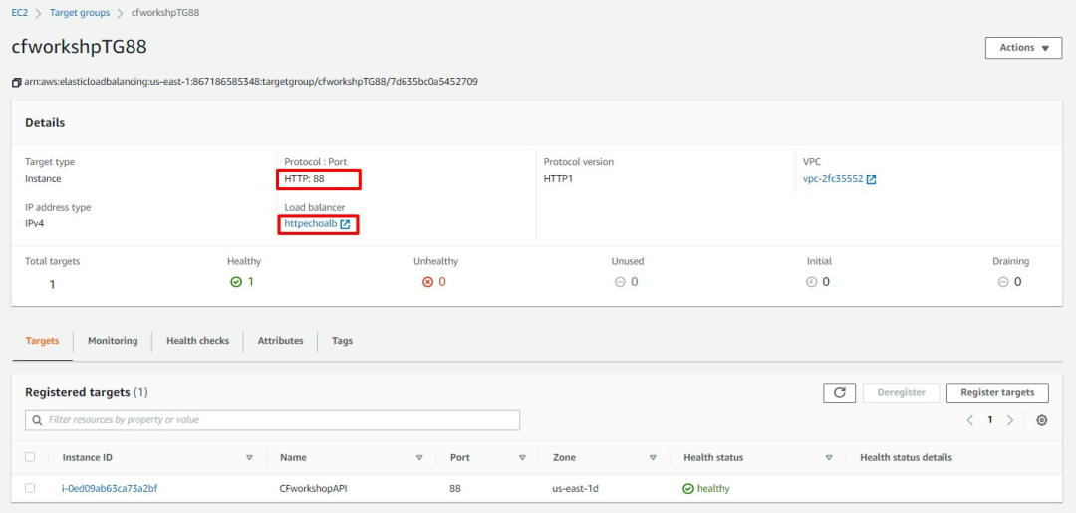
Task: Go to next page arrow
Action: (1010, 420)
